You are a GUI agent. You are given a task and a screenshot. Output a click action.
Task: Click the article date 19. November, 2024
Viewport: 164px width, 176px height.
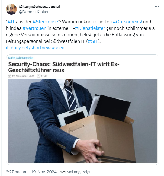click(23, 76)
